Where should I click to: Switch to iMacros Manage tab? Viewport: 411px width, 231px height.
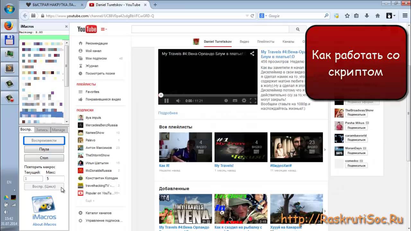(58, 130)
